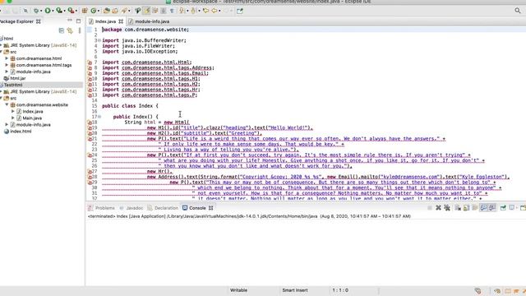Fold the Index constructor at line 17
This screenshot has width=526, height=296.
tap(99, 117)
